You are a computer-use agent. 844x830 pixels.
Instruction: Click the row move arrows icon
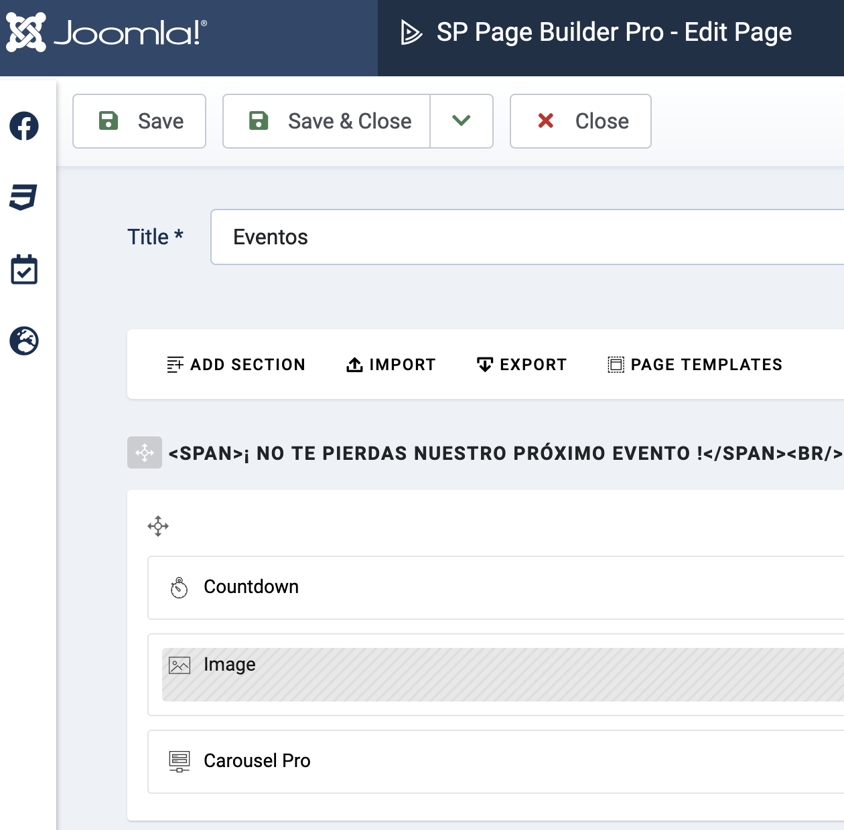(158, 526)
